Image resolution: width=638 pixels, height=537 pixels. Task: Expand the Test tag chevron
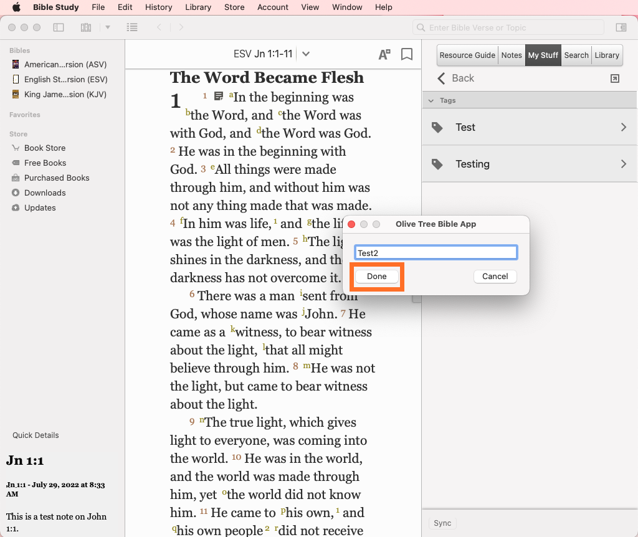tap(623, 127)
